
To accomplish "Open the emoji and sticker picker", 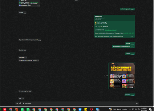I will (20, 103).
